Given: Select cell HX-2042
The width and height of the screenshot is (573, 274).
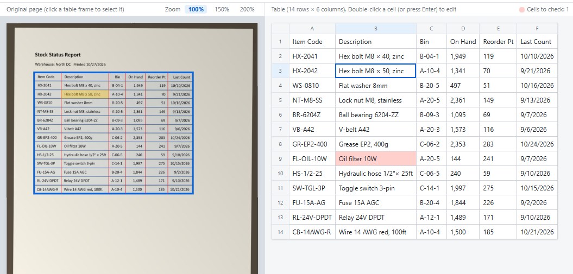Looking at the screenshot, I should tap(312, 71).
